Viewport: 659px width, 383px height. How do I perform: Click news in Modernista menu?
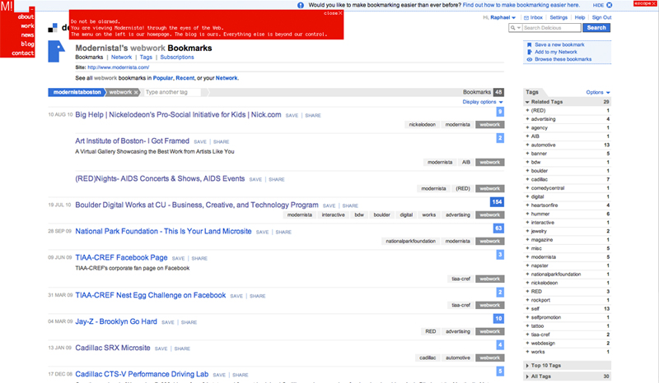point(27,35)
